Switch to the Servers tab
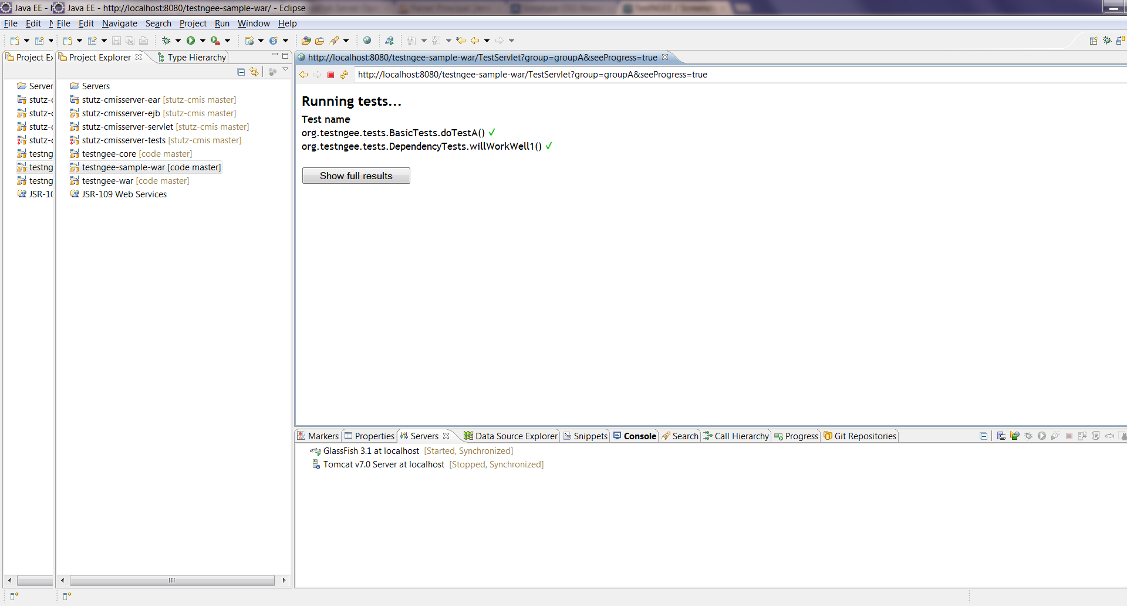Screen dimensions: 1127x606 point(423,436)
